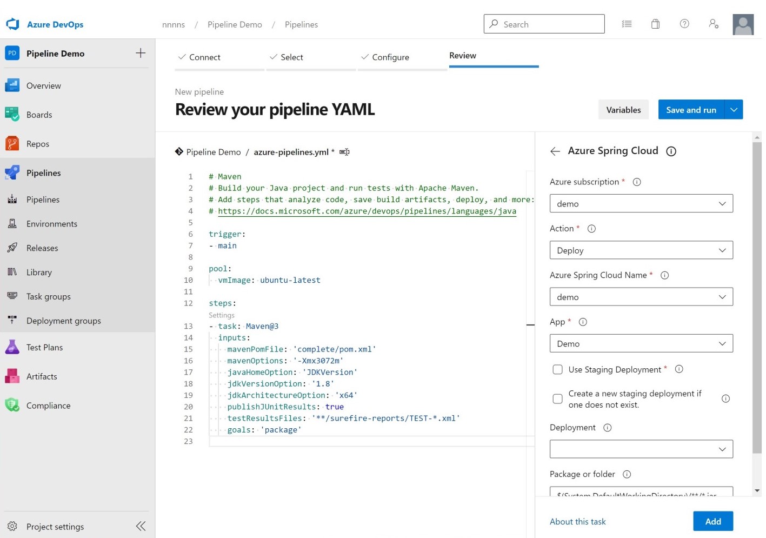Click the Settings link above Maven task

pyautogui.click(x=222, y=315)
